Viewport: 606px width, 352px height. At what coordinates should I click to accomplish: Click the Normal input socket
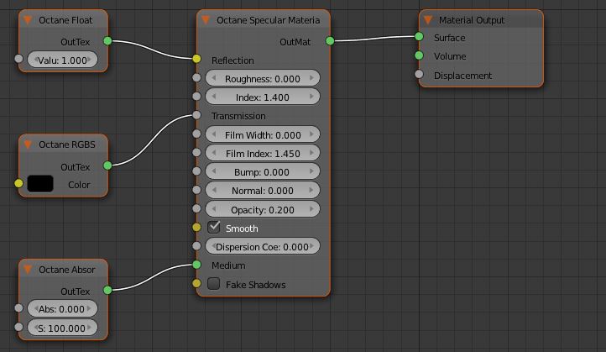(196, 190)
